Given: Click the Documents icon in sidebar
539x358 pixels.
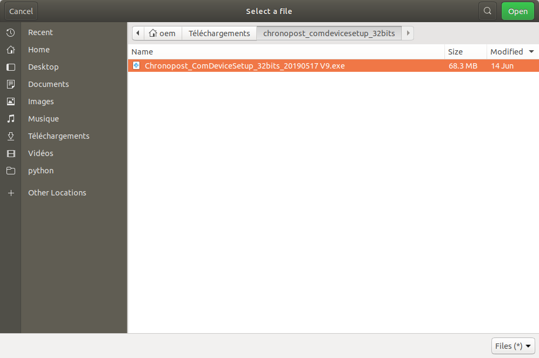Looking at the screenshot, I should pyautogui.click(x=10, y=84).
